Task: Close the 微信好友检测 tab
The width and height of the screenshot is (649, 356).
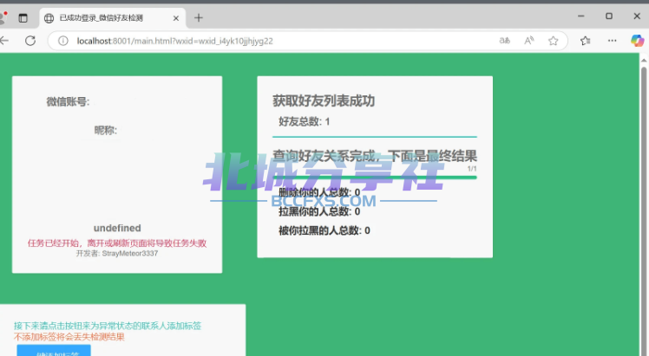Action: pos(176,18)
